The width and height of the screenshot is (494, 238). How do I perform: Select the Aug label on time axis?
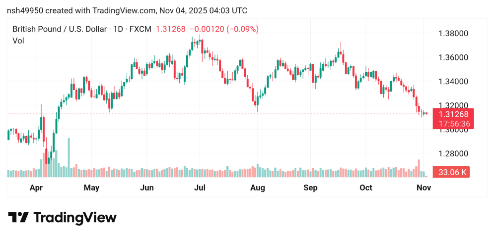point(257,188)
